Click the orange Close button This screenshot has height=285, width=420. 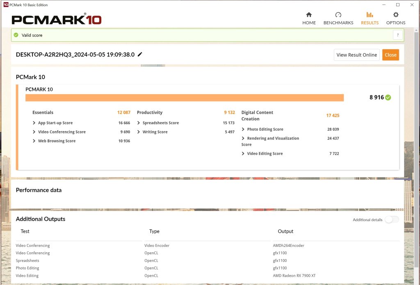coord(390,55)
